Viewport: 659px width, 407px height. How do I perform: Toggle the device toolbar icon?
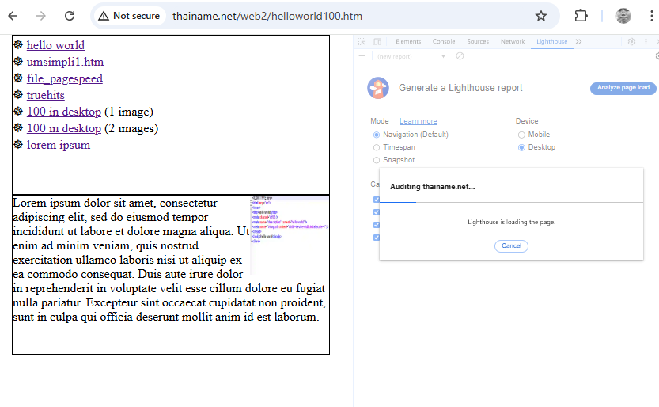377,41
